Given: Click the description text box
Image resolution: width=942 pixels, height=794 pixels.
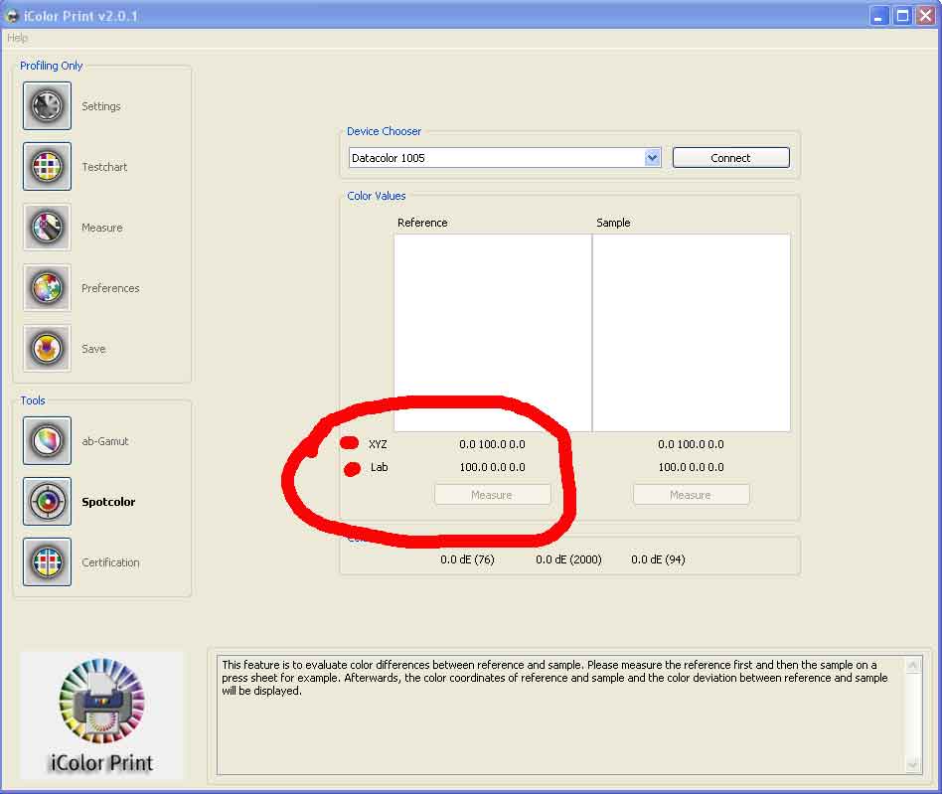Looking at the screenshot, I should [x=562, y=715].
